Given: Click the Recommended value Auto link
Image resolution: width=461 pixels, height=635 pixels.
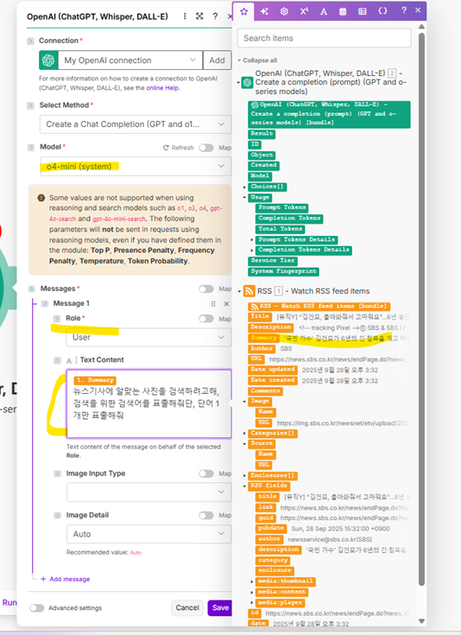Looking at the screenshot, I should click(x=136, y=552).
